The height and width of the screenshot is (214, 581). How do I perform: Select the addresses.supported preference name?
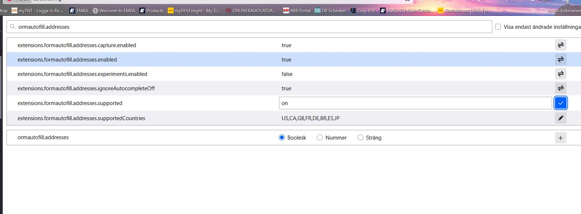[x=70, y=103]
